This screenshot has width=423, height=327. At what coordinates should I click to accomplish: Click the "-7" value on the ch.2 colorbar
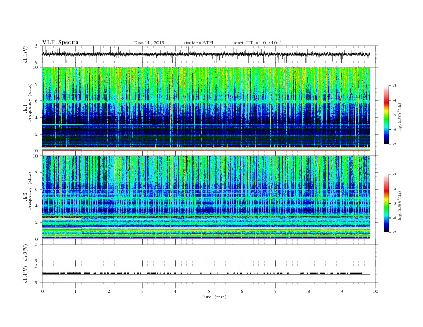pos(394,232)
